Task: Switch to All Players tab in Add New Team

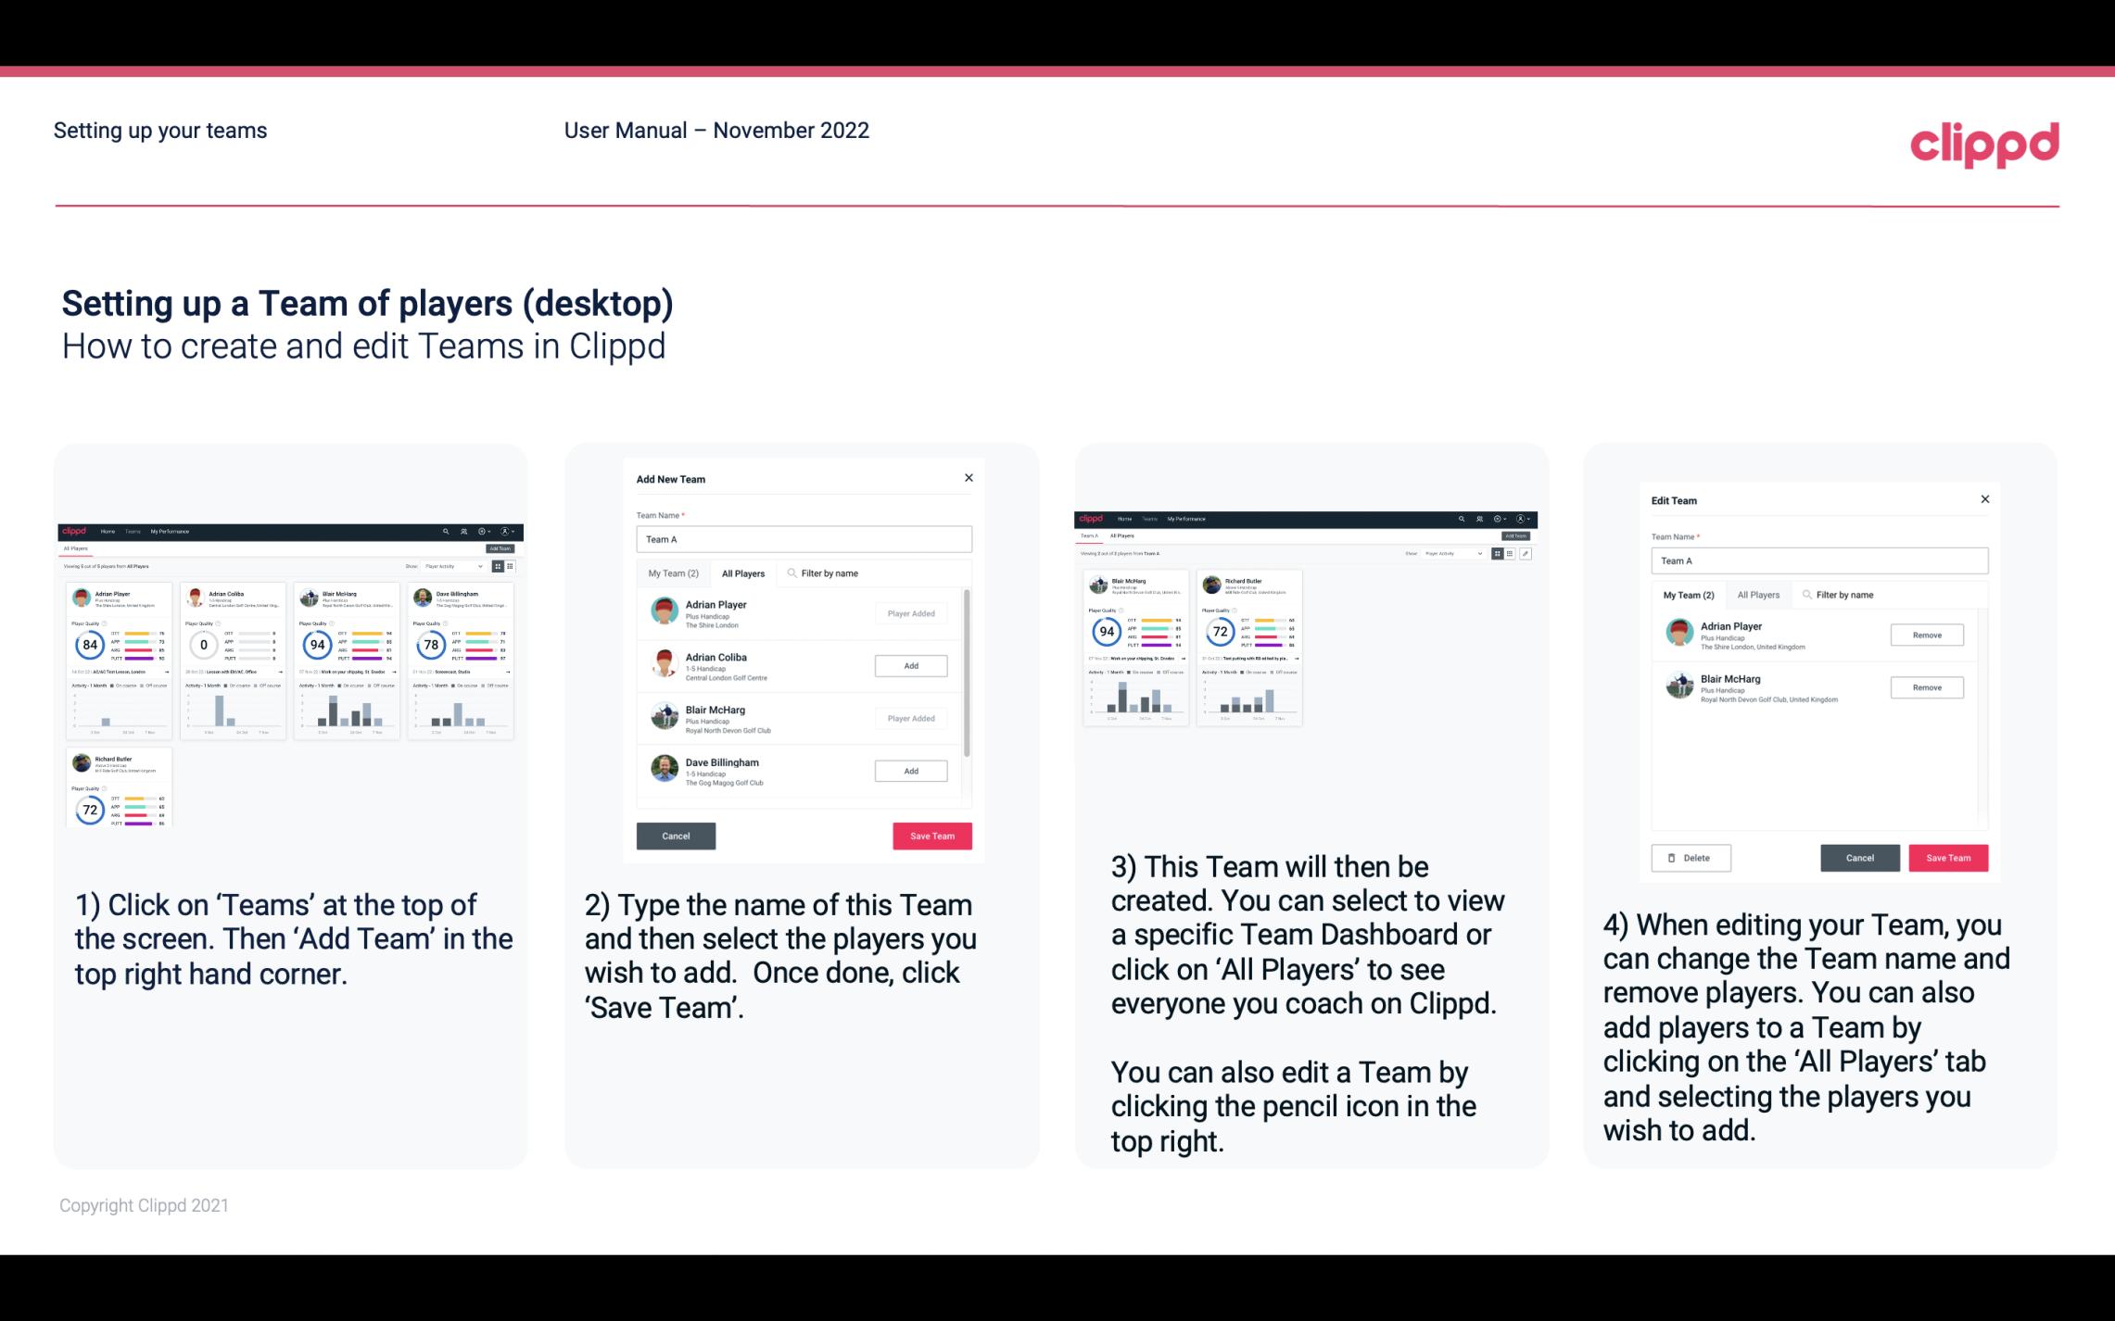Action: 741,572
